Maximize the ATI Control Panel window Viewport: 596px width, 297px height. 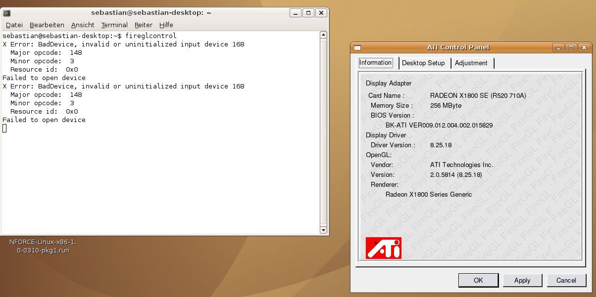[571, 48]
